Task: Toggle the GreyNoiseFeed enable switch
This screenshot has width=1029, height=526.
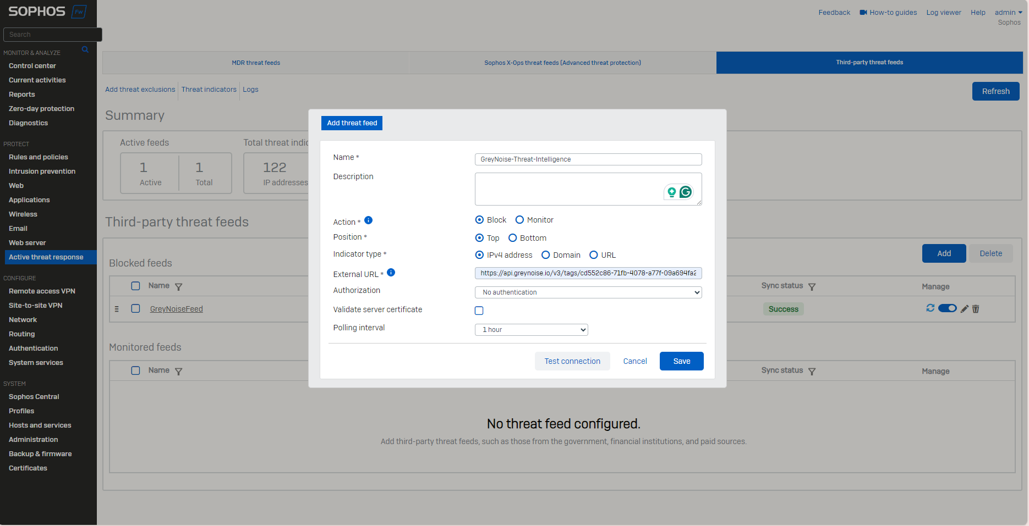Action: coord(948,308)
